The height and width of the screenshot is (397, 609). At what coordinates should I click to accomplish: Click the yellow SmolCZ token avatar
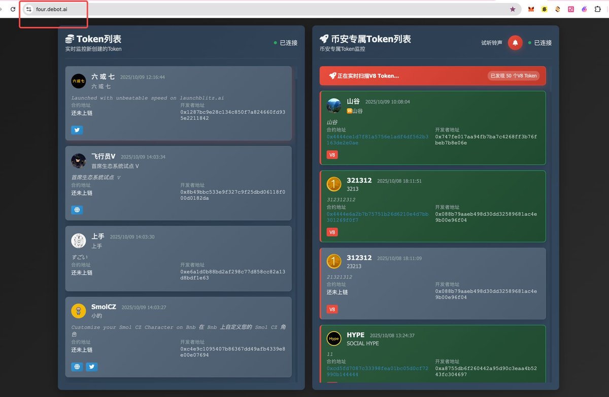click(79, 311)
